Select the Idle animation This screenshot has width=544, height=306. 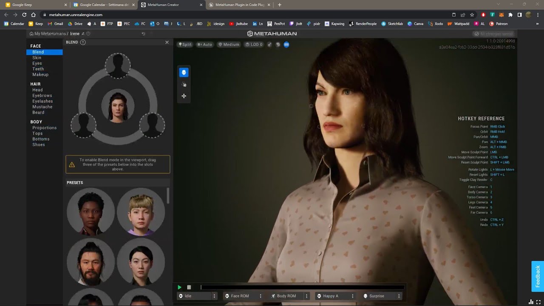(194, 296)
